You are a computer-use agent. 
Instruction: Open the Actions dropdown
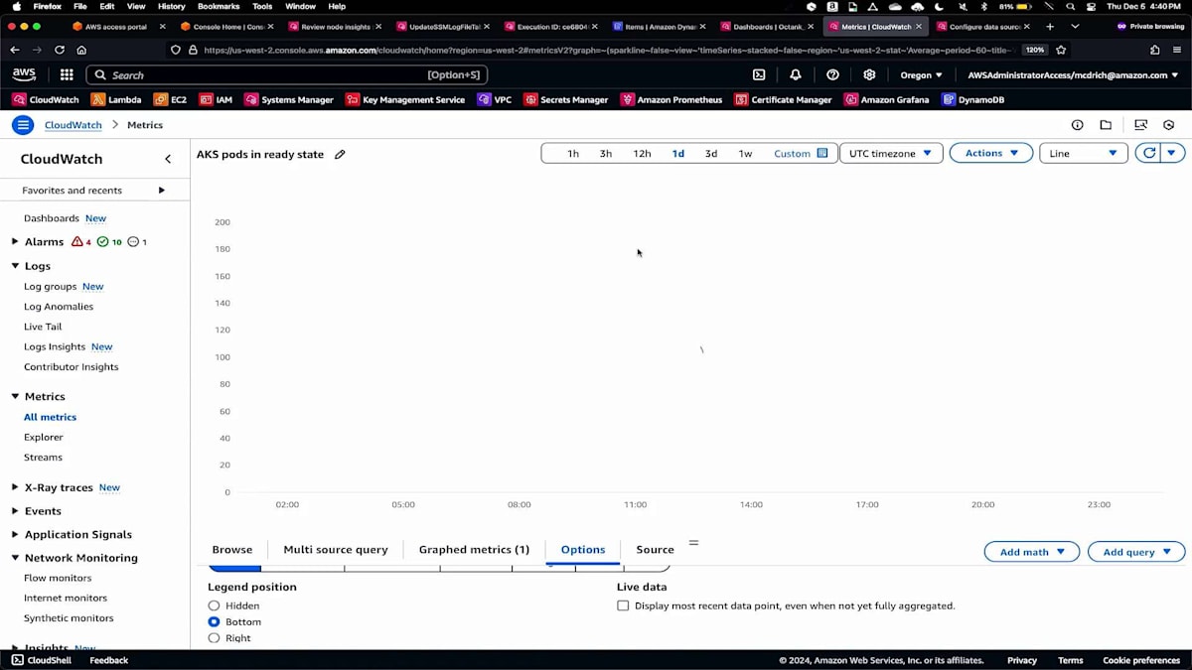pyautogui.click(x=991, y=153)
